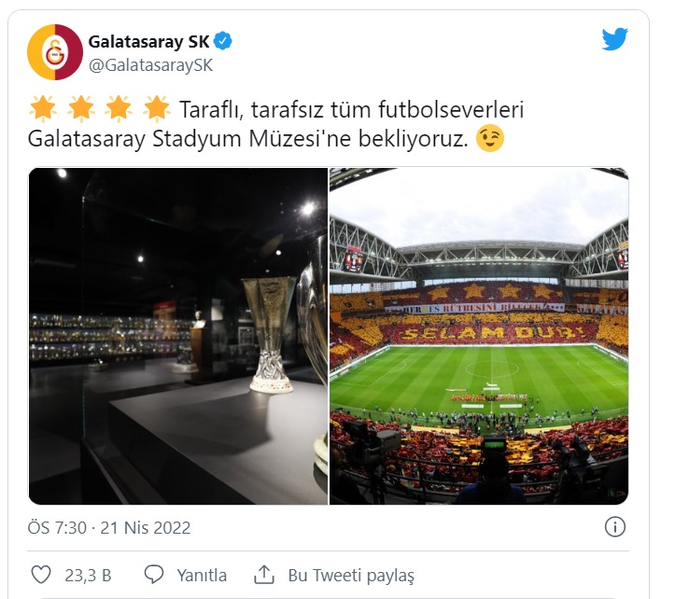Screen dimensions: 675x599
Task: Like the tweet with heart icon
Action: [x=41, y=575]
